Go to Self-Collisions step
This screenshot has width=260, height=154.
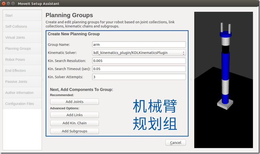[22, 27]
